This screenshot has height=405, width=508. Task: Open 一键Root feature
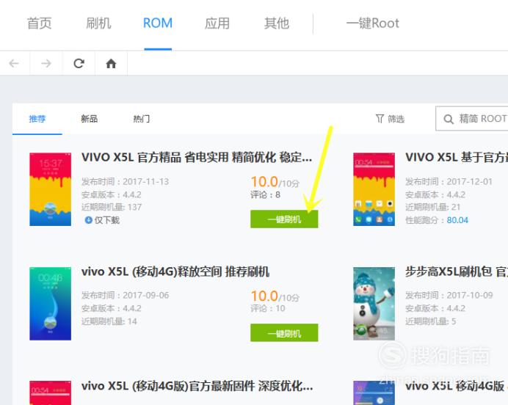(373, 23)
